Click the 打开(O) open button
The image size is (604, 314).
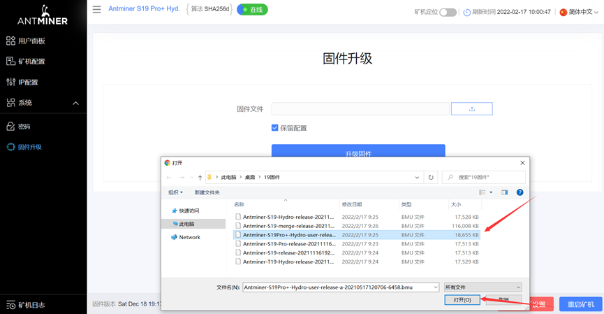462,300
